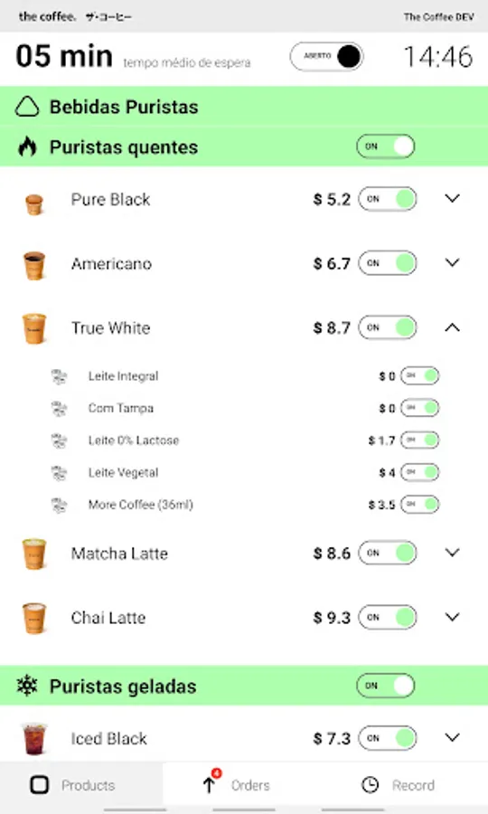This screenshot has height=814, width=488.
Task: Click the Leite Integral option icon
Action: click(59, 376)
